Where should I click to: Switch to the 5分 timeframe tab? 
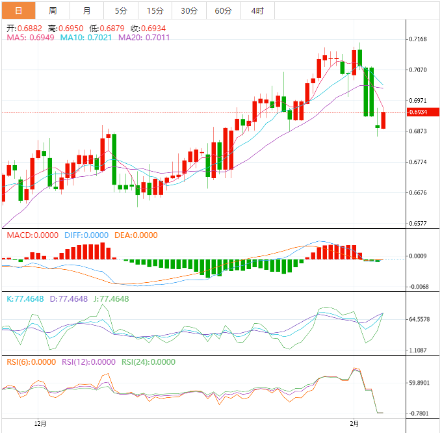tap(121, 10)
